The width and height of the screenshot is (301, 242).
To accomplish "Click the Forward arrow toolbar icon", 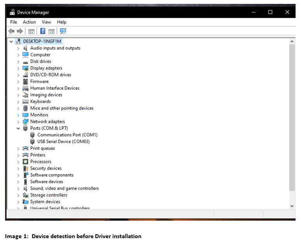I will coord(19,31).
